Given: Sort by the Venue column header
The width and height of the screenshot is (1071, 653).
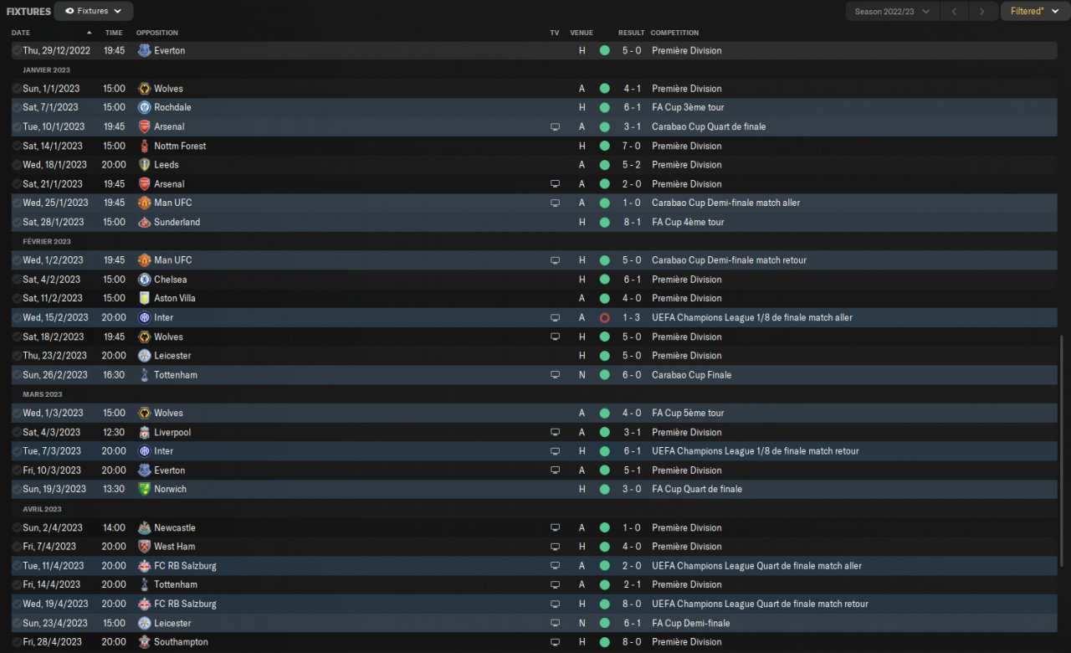Looking at the screenshot, I should coord(582,33).
